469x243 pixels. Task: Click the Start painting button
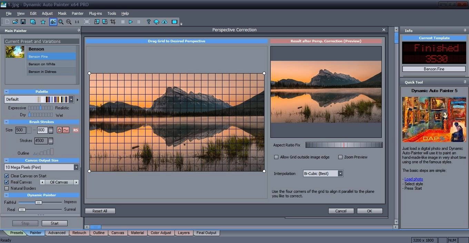54,223
